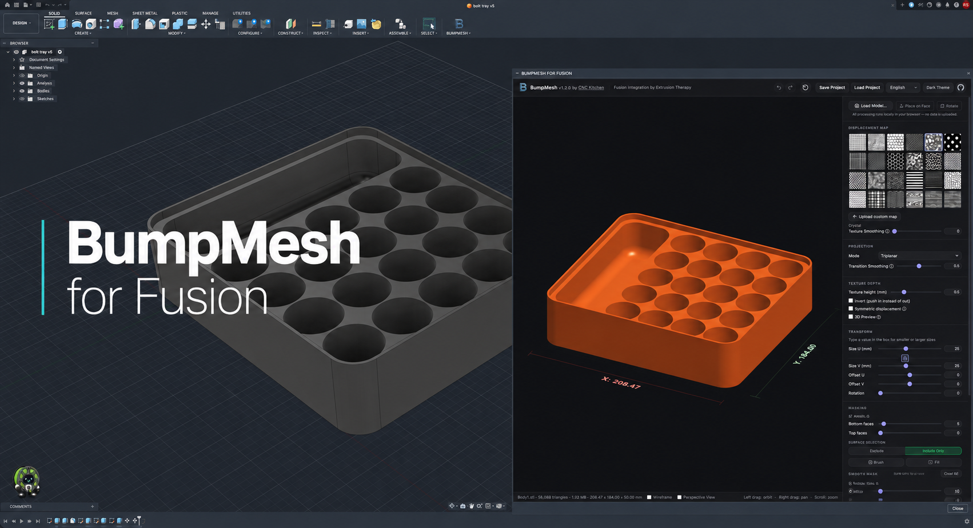
Task: Select the Extrude tool icon
Action: tap(62, 23)
